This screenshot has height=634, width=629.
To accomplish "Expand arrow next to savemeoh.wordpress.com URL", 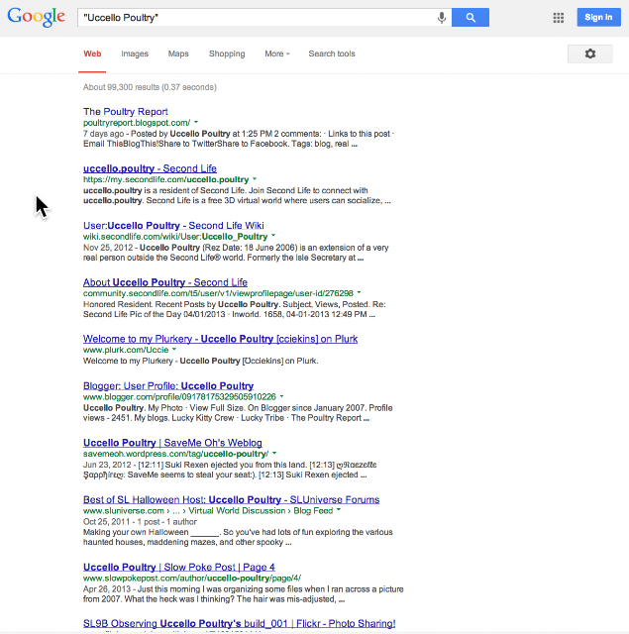I will [274, 453].
